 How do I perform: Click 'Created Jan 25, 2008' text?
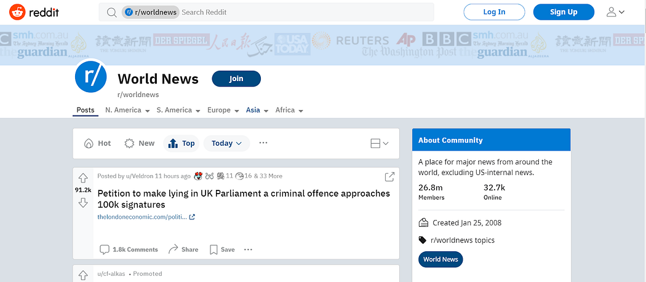(467, 223)
